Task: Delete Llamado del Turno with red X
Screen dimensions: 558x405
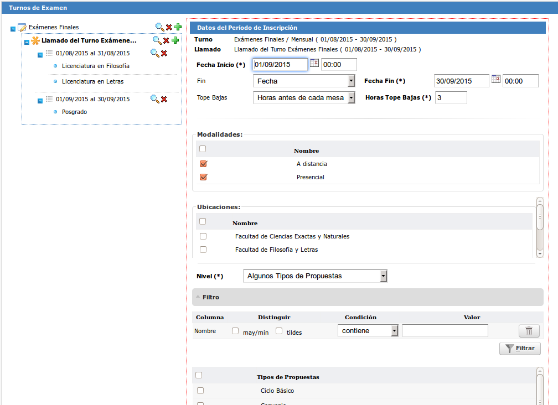Action: [x=166, y=40]
